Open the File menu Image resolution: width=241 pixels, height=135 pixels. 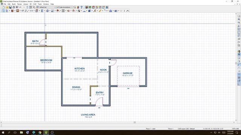pos(5,4)
